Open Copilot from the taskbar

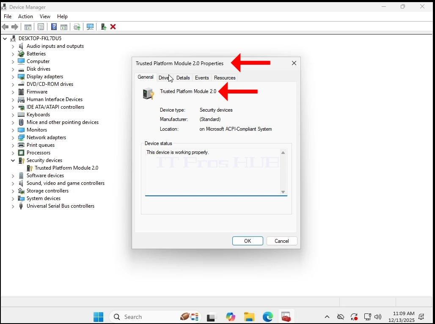(230, 317)
